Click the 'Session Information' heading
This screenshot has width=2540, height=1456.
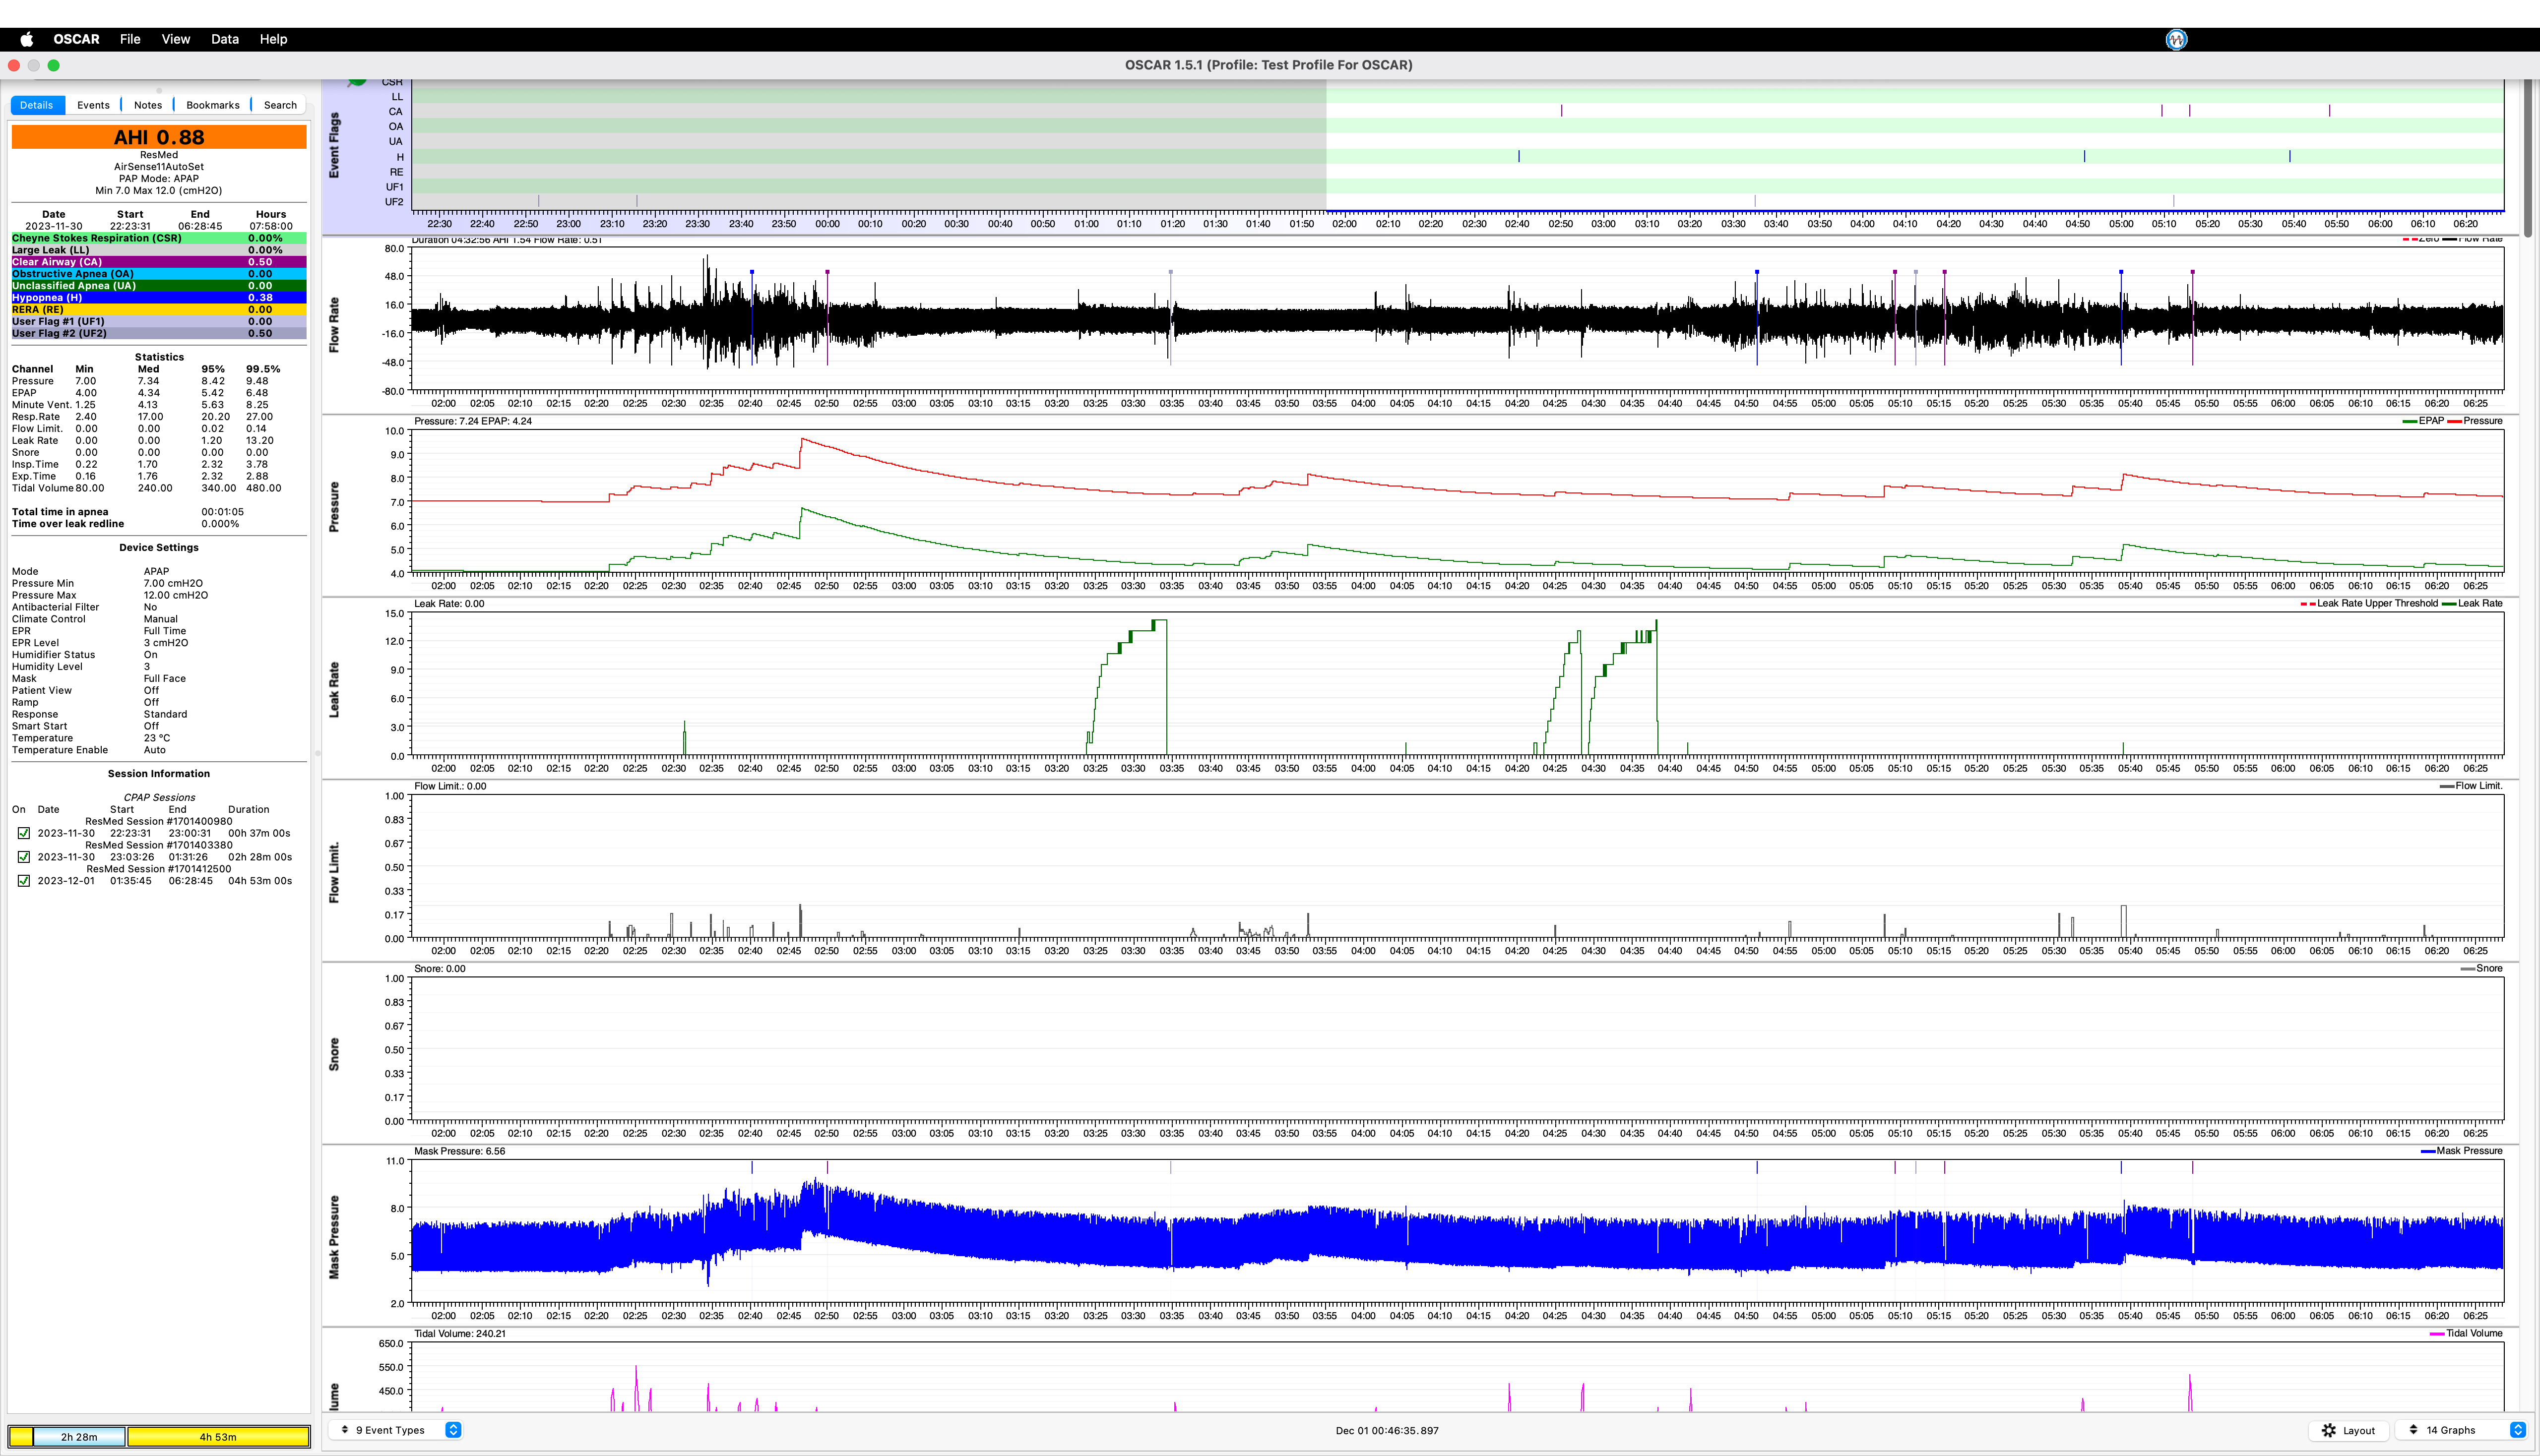pos(159,774)
